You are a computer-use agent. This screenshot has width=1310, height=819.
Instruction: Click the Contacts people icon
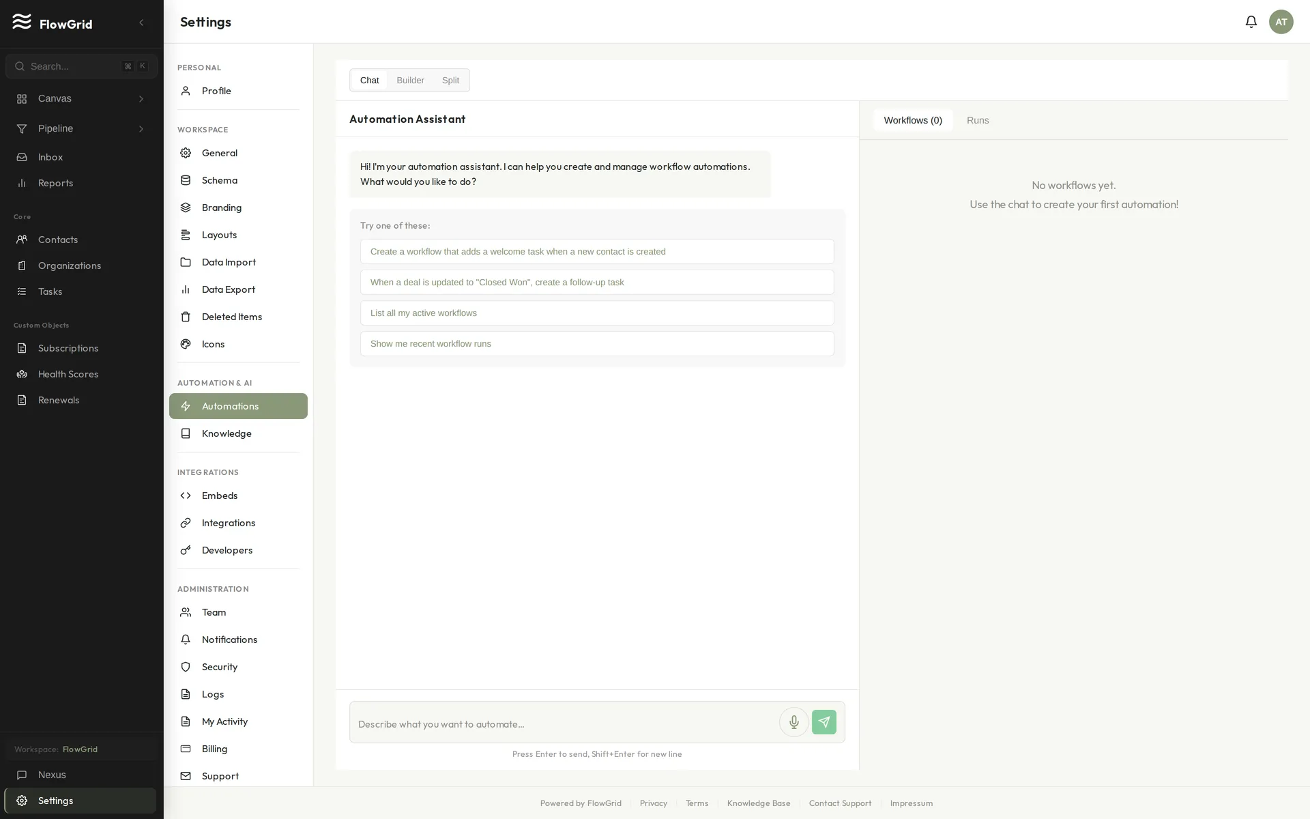[22, 240]
